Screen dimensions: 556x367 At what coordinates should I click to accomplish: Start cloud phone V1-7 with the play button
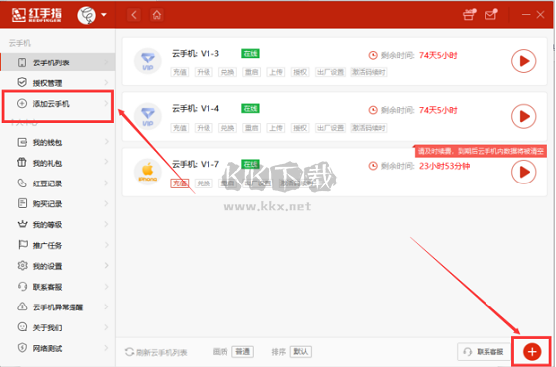tap(524, 172)
